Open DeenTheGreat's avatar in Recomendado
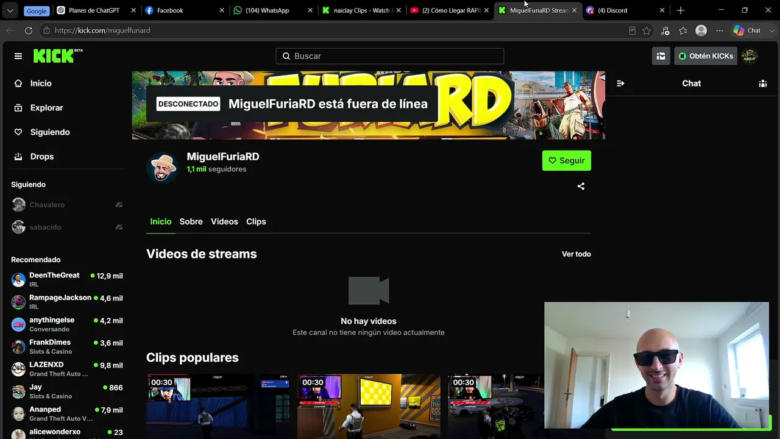Image resolution: width=780 pixels, height=439 pixels. click(18, 280)
